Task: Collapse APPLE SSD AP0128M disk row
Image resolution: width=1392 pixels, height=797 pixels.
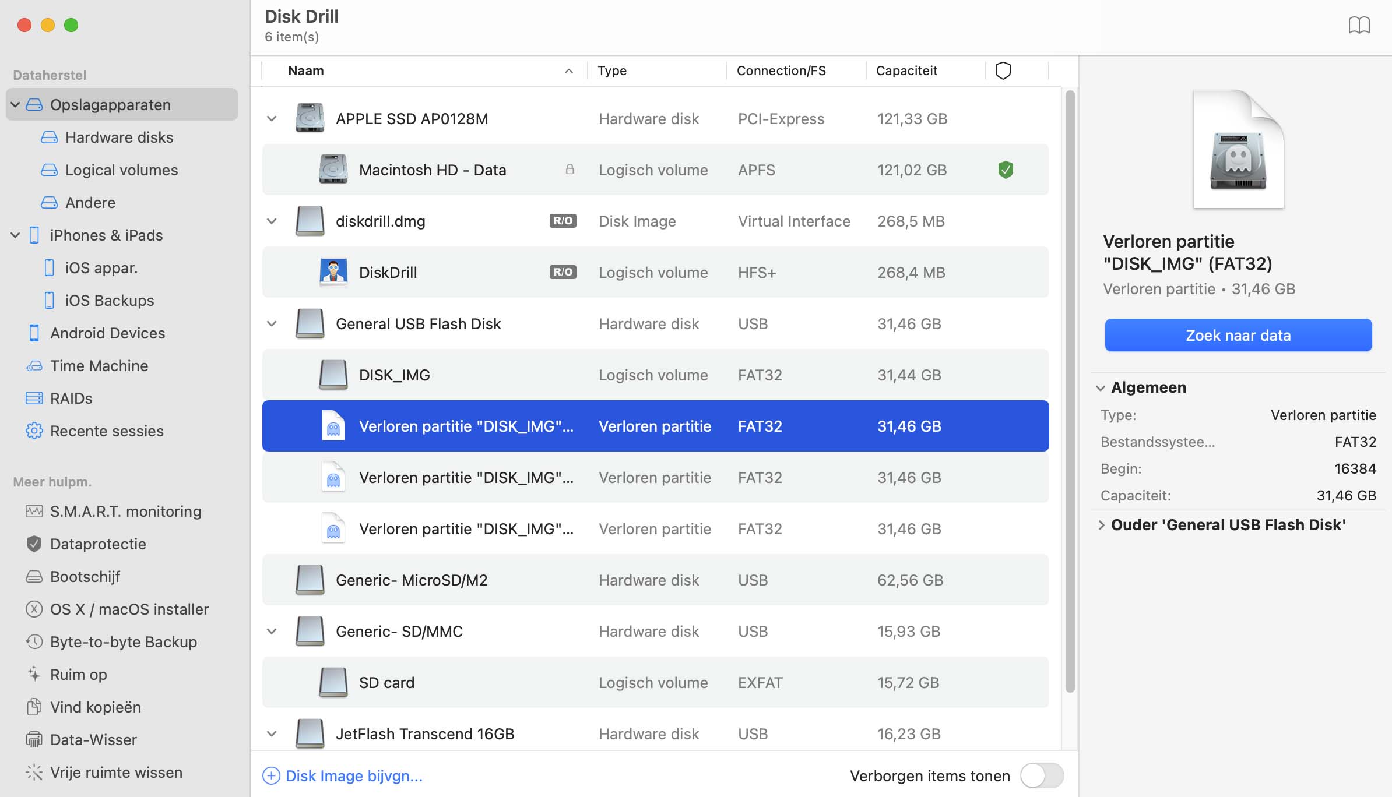Action: tap(272, 119)
